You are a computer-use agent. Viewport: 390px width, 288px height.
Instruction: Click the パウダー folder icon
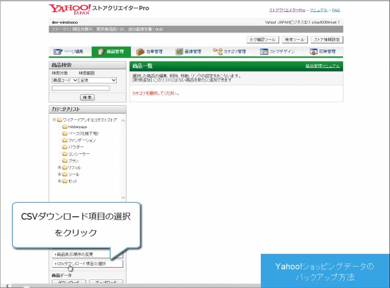65,147
